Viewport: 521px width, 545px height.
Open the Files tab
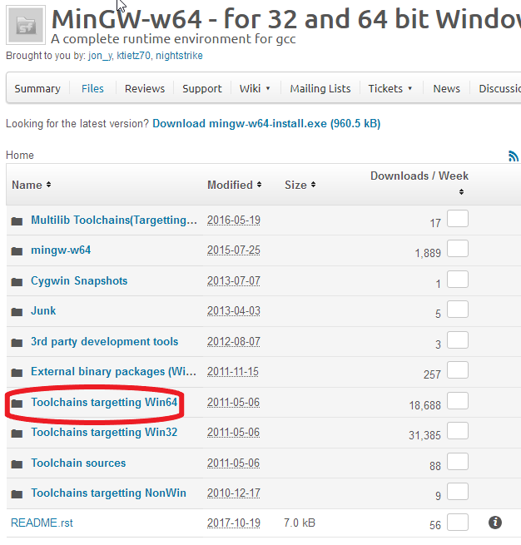(x=92, y=89)
